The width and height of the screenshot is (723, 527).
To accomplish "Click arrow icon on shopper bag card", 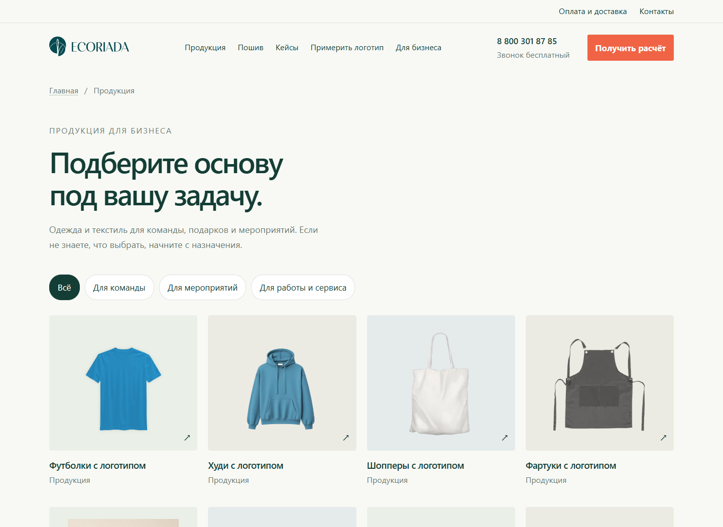I will [505, 438].
